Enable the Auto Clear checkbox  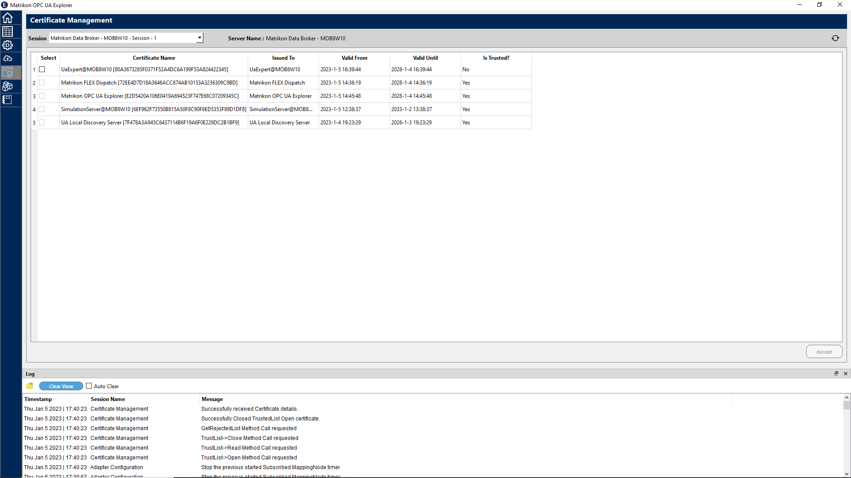point(89,386)
